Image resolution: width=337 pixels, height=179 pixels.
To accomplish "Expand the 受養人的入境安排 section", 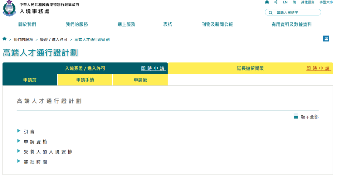I will point(48,152).
